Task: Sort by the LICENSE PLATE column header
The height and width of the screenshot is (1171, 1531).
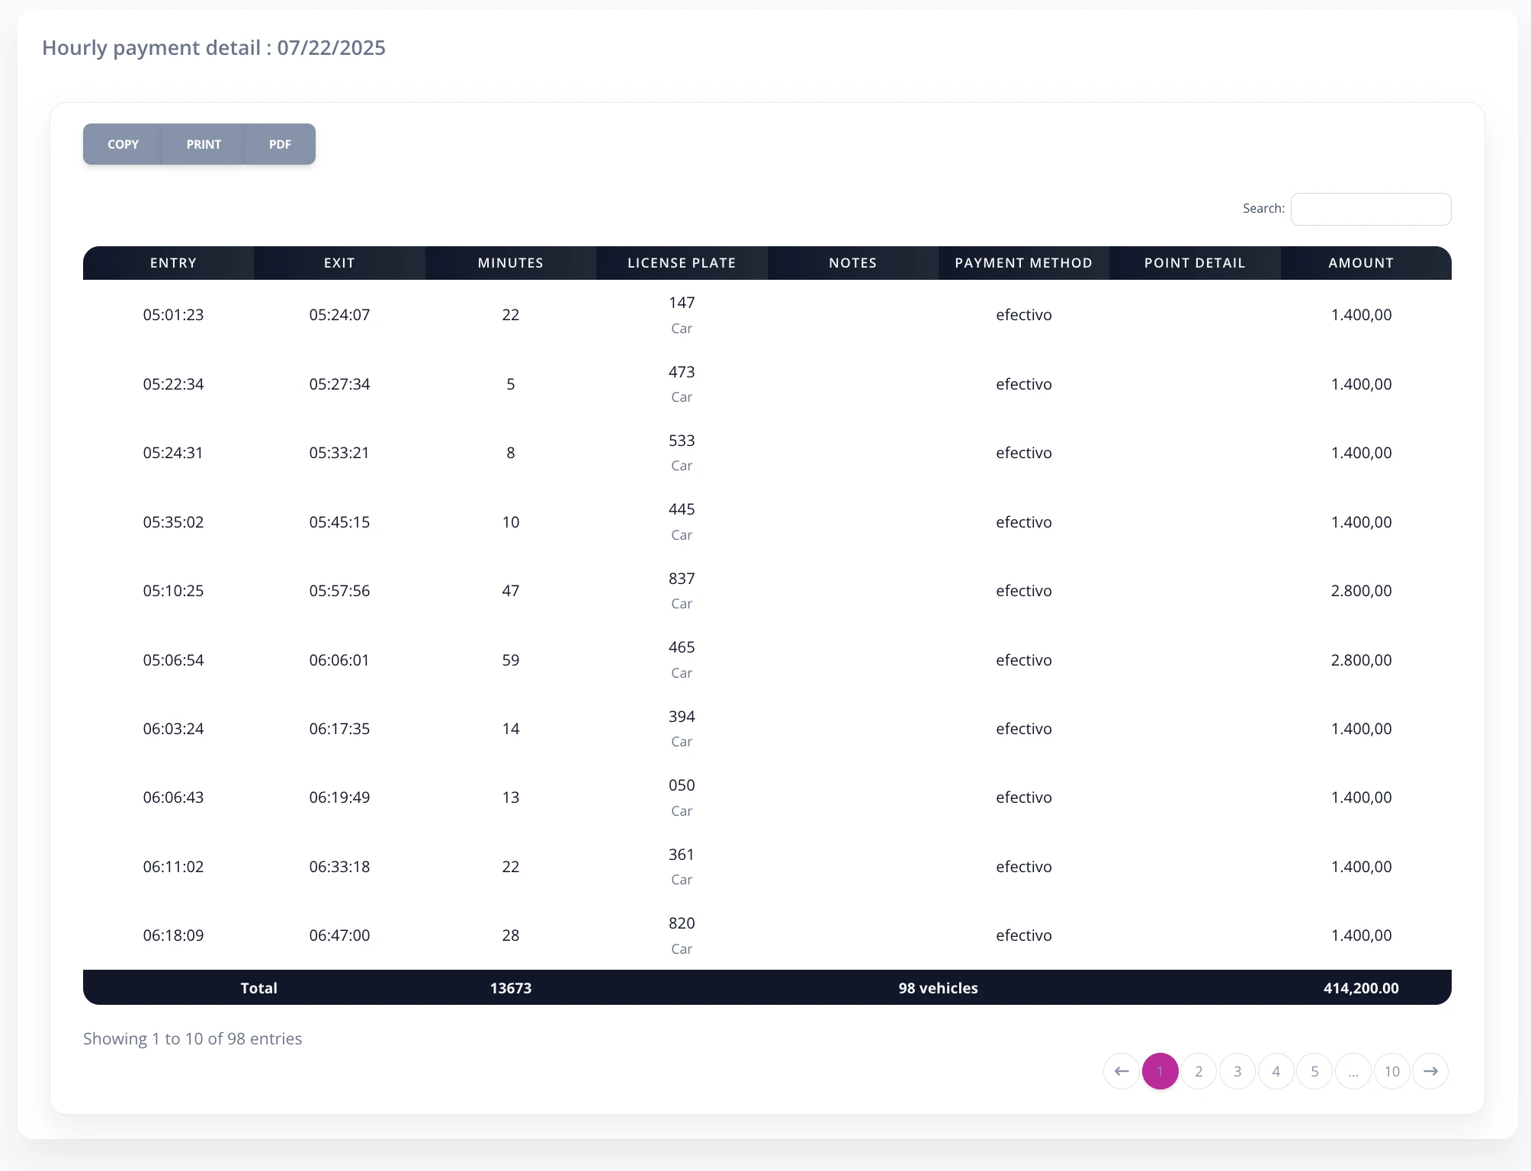Action: coord(682,263)
